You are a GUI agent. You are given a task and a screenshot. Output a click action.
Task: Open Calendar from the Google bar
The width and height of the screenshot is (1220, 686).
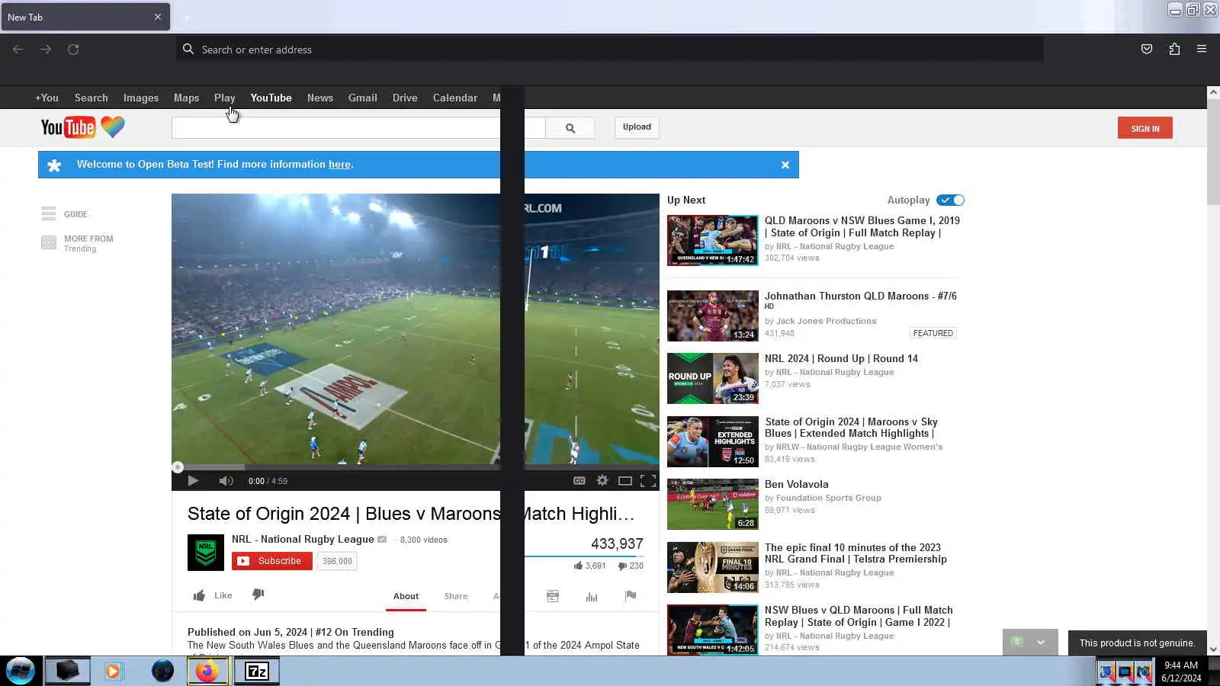coord(455,98)
